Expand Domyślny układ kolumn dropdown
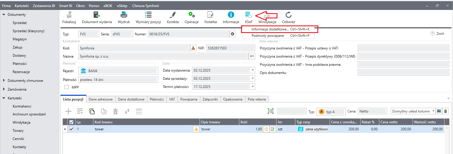Screen dimensions: 453x154 tap(433, 111)
